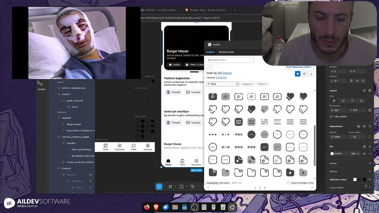Switch to Burger King Brave Search tab
The width and height of the screenshot is (379, 213).
tap(205, 10)
